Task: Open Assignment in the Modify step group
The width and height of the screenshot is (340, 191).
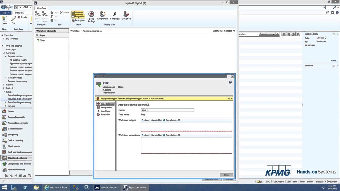Action: pyautogui.click(x=103, y=16)
